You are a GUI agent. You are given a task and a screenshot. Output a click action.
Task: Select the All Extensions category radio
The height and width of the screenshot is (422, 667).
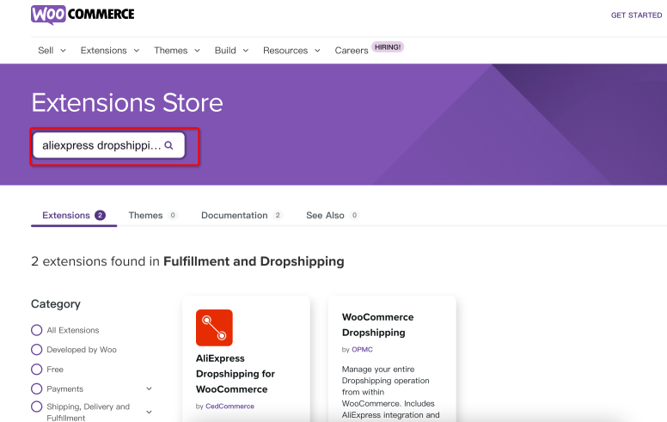(x=37, y=330)
